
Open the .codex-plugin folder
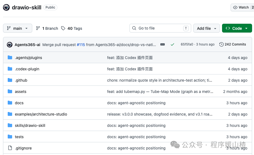coord(27,69)
